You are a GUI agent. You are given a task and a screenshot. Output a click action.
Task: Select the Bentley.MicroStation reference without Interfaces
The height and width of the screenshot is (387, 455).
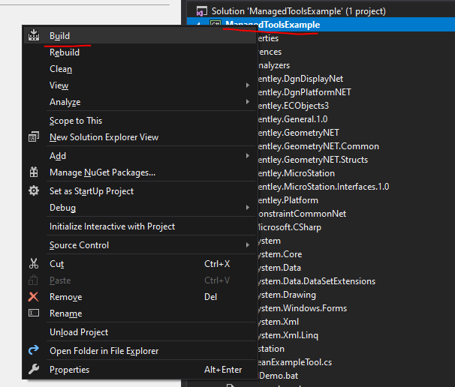click(297, 173)
